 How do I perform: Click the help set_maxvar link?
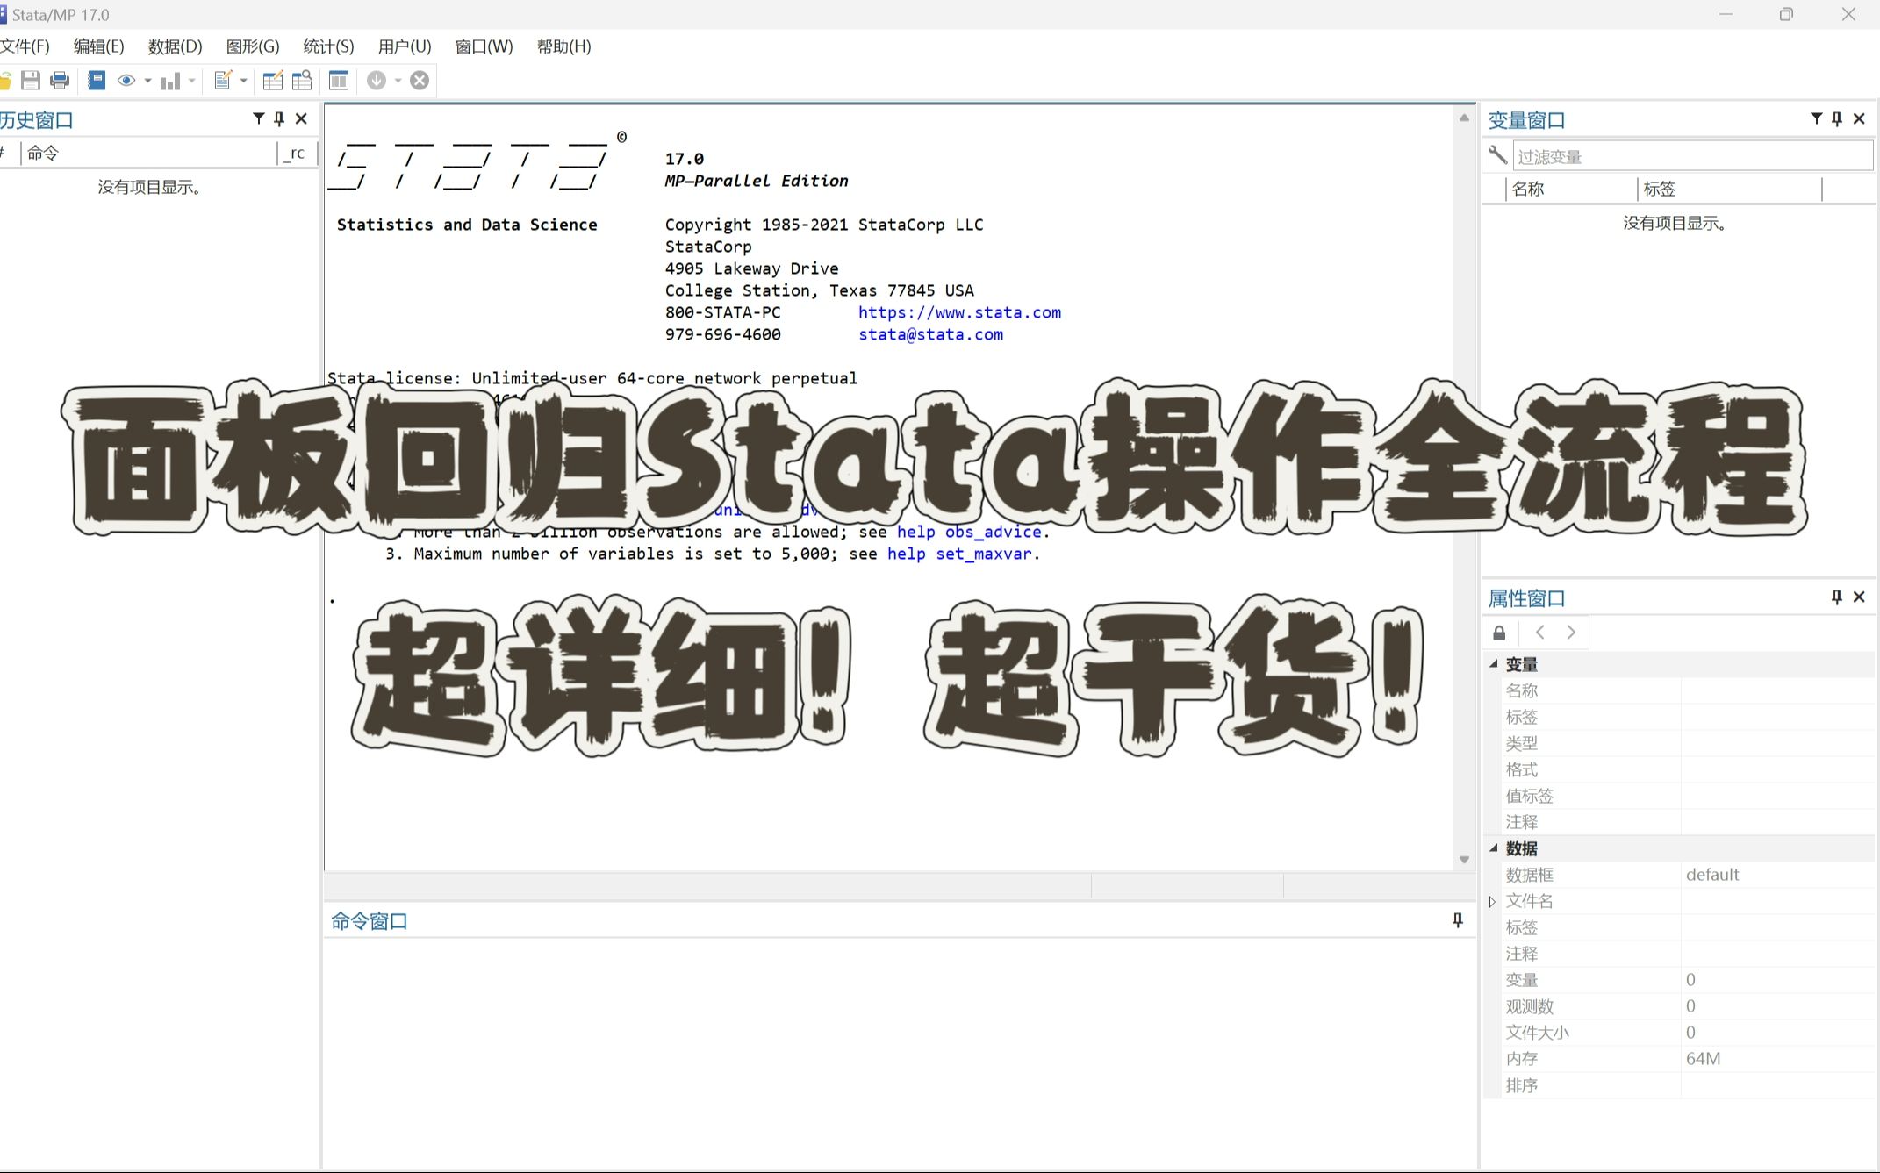point(961,554)
